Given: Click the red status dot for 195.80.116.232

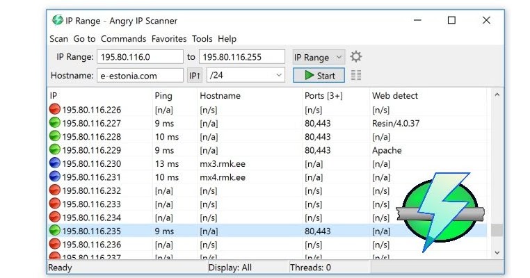Looking at the screenshot, I should (x=55, y=190).
